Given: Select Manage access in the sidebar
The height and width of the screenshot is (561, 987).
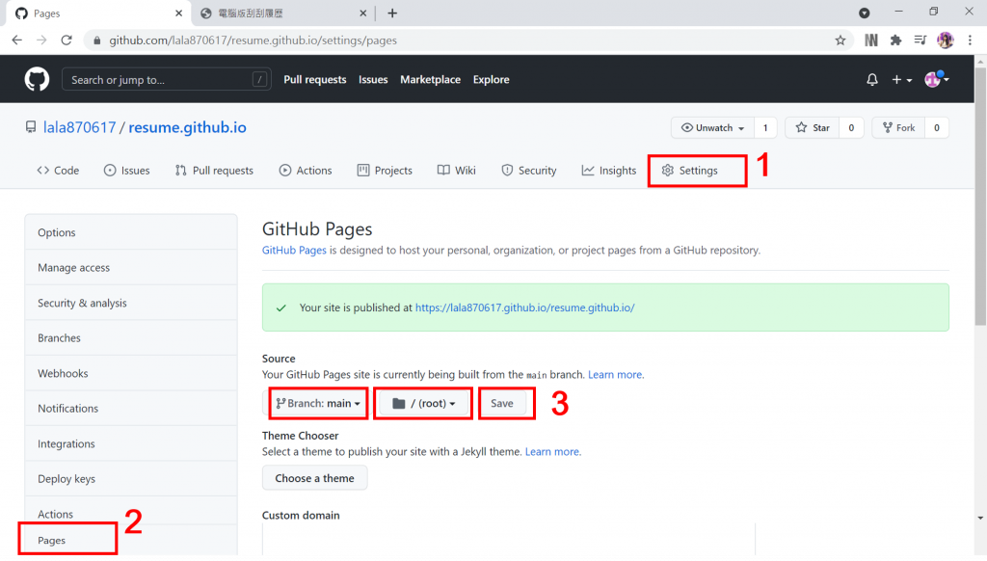Looking at the screenshot, I should point(131,268).
